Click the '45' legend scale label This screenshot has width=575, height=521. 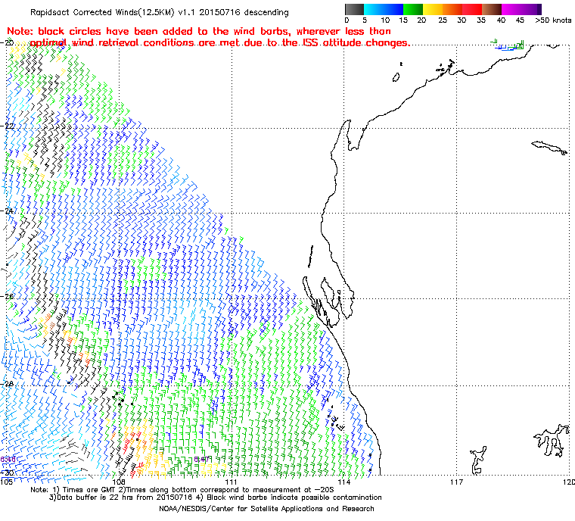[x=520, y=20]
